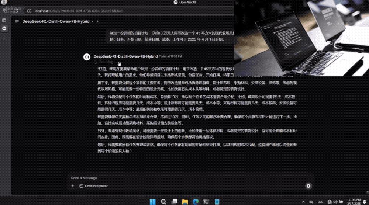Viewport: 369px width, 205px height.
Task: Expand the Thinking... reasoning section
Action: tap(107, 62)
